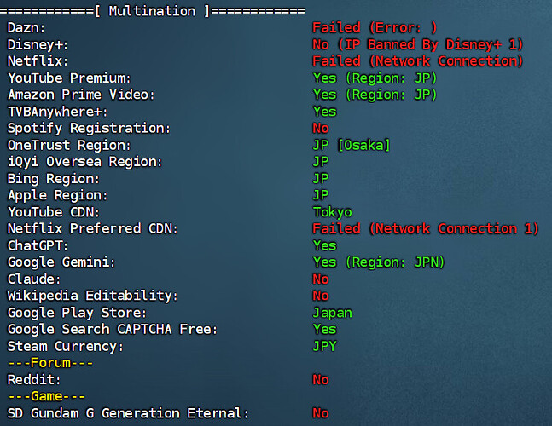The image size is (552, 426).
Task: Click the 'Steam Currency:' label
Action: point(65,347)
